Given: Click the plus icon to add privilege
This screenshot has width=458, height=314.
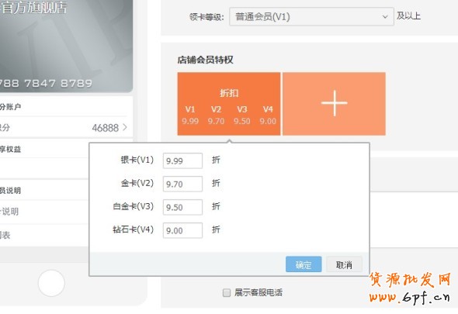Looking at the screenshot, I should 334,103.
